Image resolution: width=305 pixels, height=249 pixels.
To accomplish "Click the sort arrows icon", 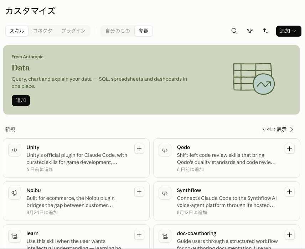I will click(266, 31).
